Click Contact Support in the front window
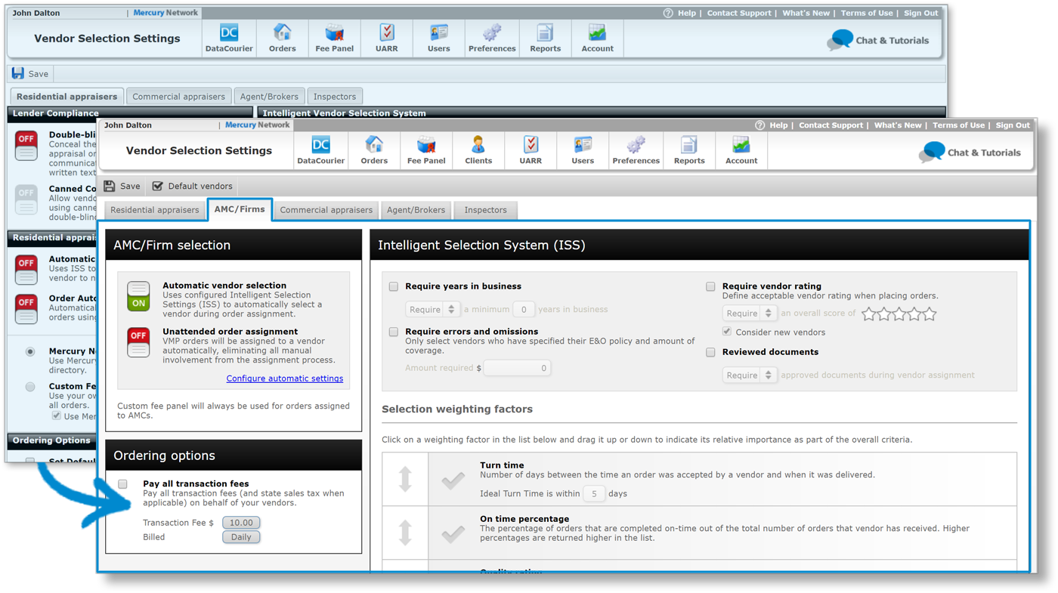The width and height of the screenshot is (1058, 593). pos(831,125)
